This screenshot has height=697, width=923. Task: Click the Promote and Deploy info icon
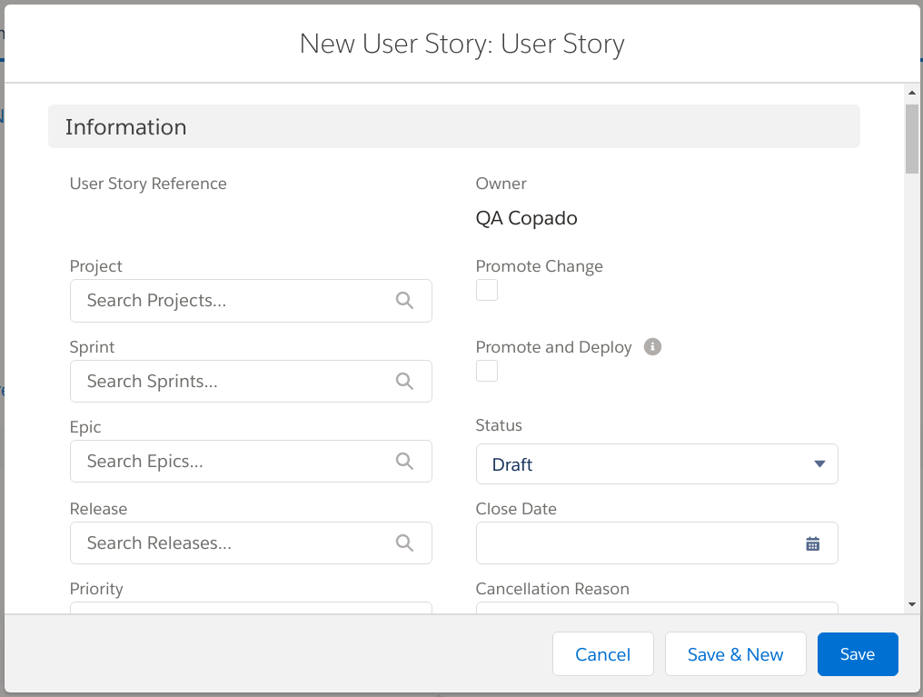[x=652, y=346]
